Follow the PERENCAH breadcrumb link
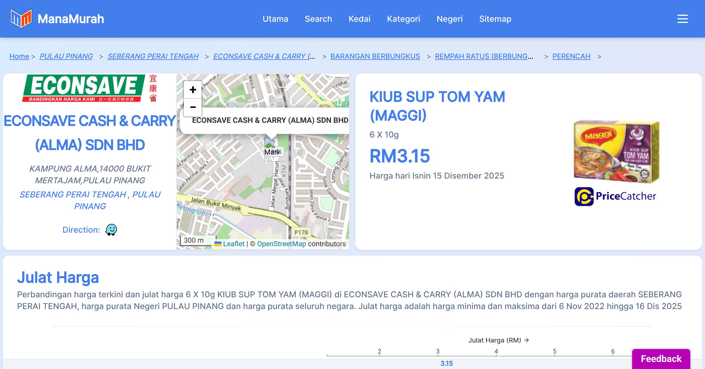This screenshot has height=369, width=705. click(571, 56)
